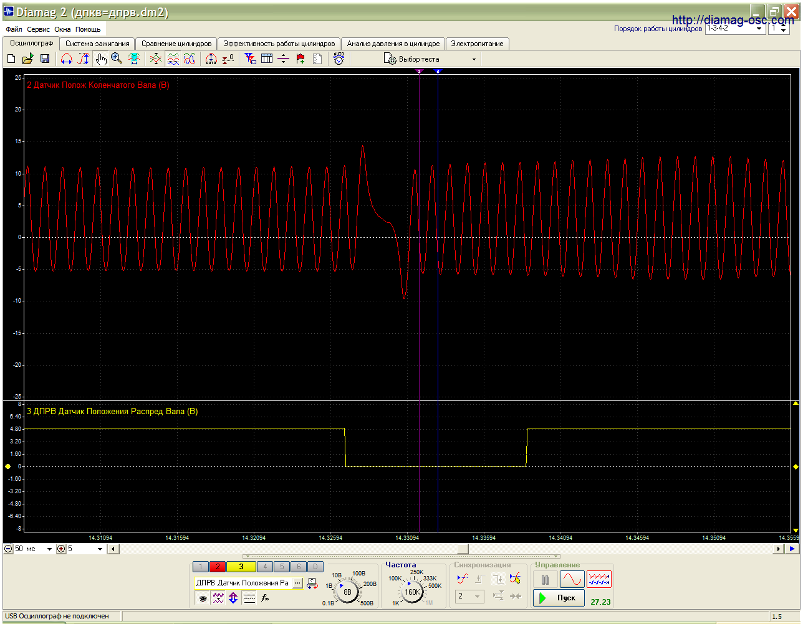Open the Сравнение цилиндров tab
Image resolution: width=803 pixels, height=624 pixels.
point(176,44)
